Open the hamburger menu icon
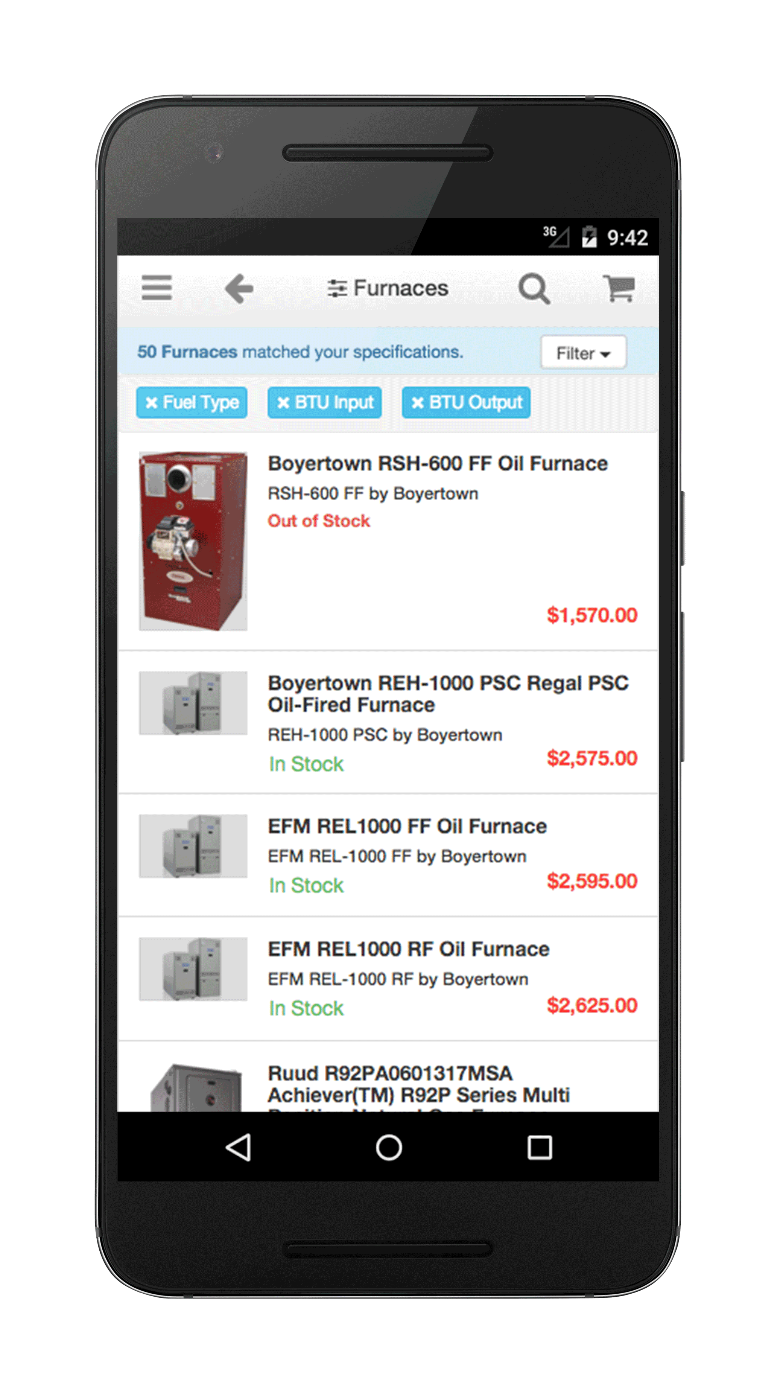 pyautogui.click(x=157, y=288)
